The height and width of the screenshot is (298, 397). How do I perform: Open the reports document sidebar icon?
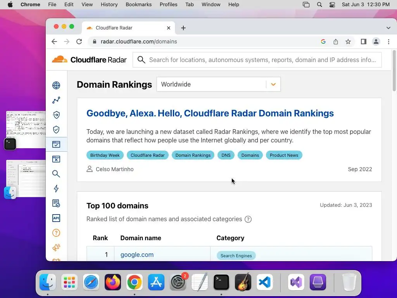click(x=56, y=203)
